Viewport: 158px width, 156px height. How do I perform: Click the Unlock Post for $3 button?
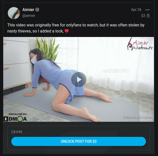78,141
